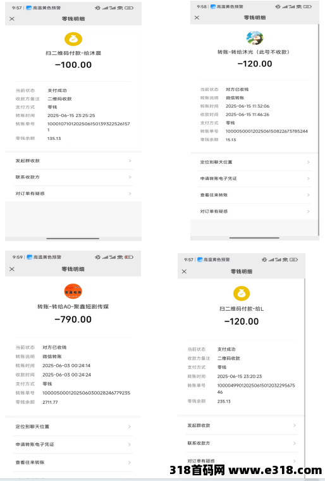Image resolution: width=325 pixels, height=481 pixels.
Task: Open 对订单有疑惑 in the 沐光 transfer
Action: 255,211
